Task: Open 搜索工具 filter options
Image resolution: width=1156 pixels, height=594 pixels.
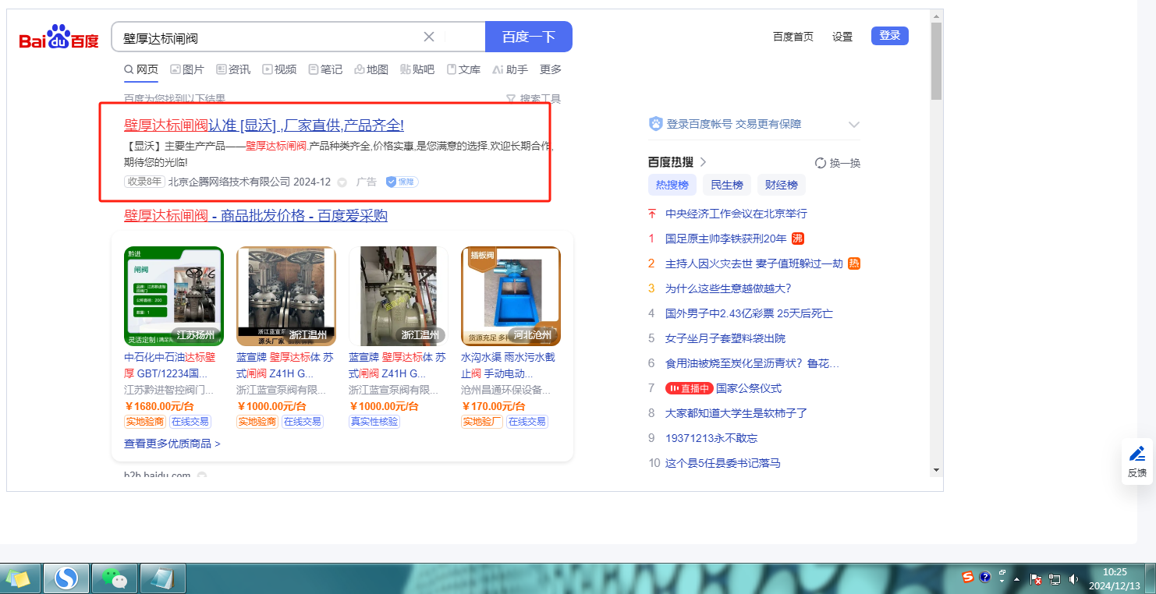Action: click(x=534, y=99)
